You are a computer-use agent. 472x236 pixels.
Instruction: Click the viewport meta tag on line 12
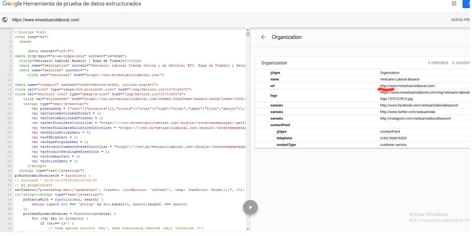click(x=86, y=85)
